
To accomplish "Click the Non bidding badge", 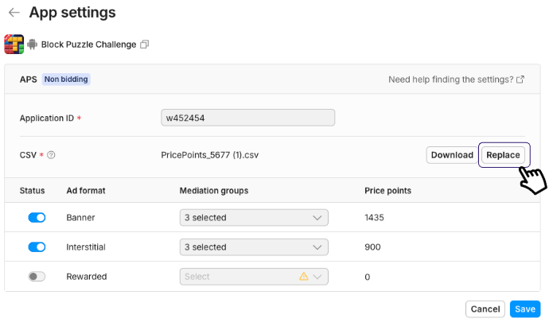I will (x=66, y=80).
